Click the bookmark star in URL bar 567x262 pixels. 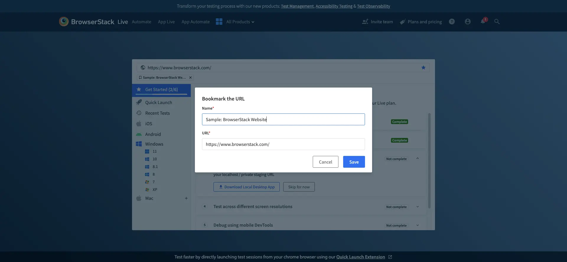(423, 67)
